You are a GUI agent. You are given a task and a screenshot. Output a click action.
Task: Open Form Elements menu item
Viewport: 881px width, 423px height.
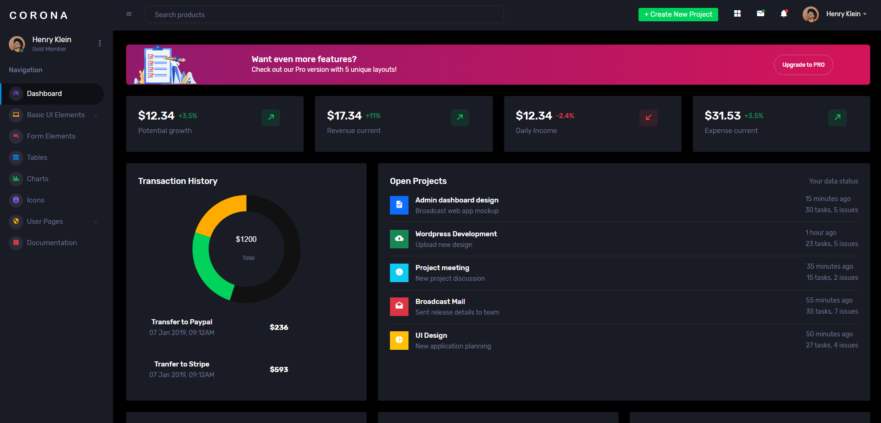(52, 136)
